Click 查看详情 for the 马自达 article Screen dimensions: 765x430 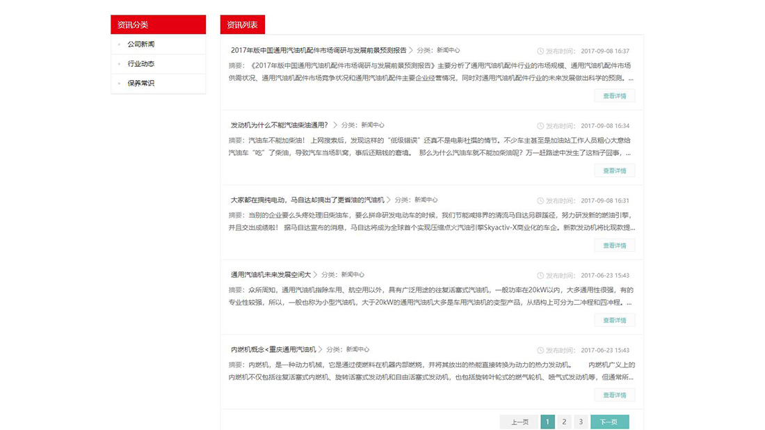tap(615, 246)
